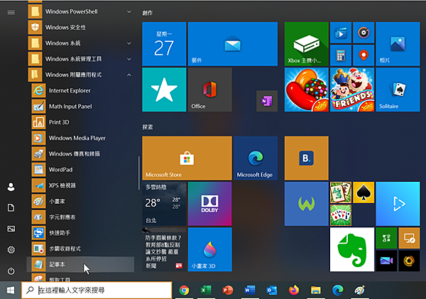Open Windows 安全性
Viewport: 426px width, 299px height.
pyautogui.click(x=80, y=27)
